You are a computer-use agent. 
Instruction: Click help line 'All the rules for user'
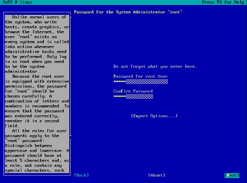tap(39, 131)
